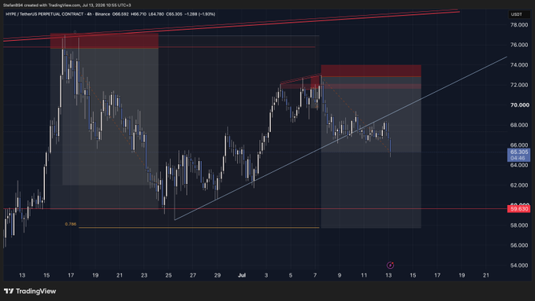
Task: Open the USDT currency label
Action: point(516,14)
